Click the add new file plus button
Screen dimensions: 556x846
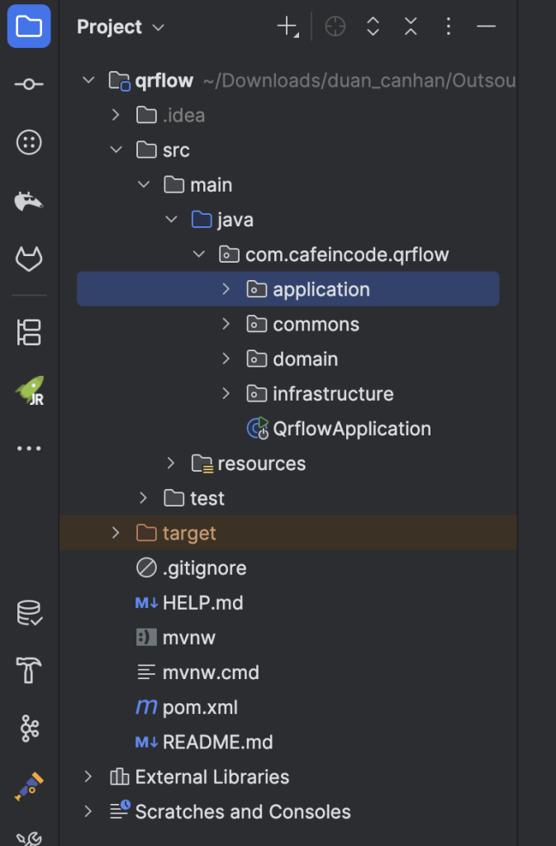tap(287, 27)
